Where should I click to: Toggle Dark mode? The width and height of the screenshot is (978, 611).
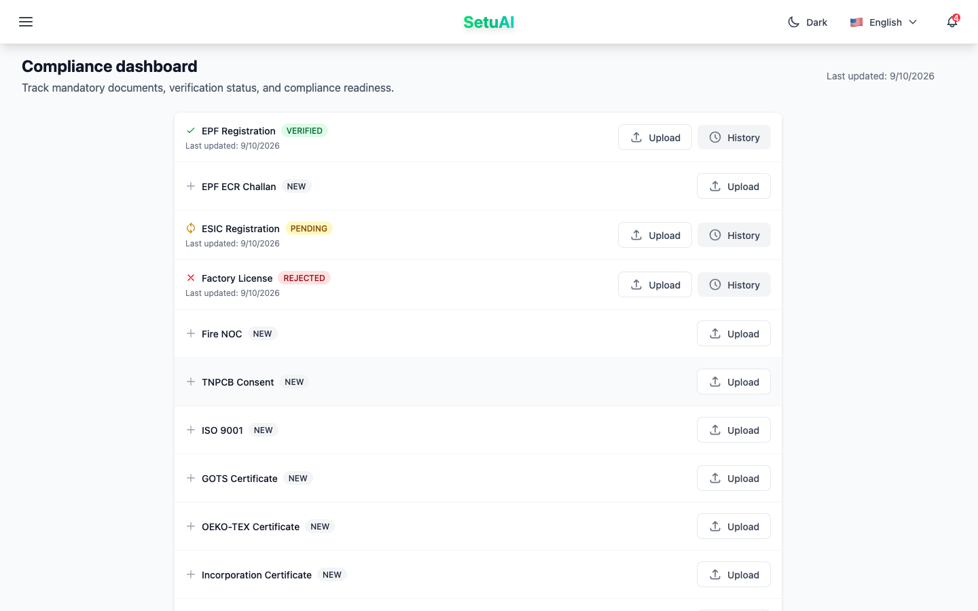[x=807, y=22]
